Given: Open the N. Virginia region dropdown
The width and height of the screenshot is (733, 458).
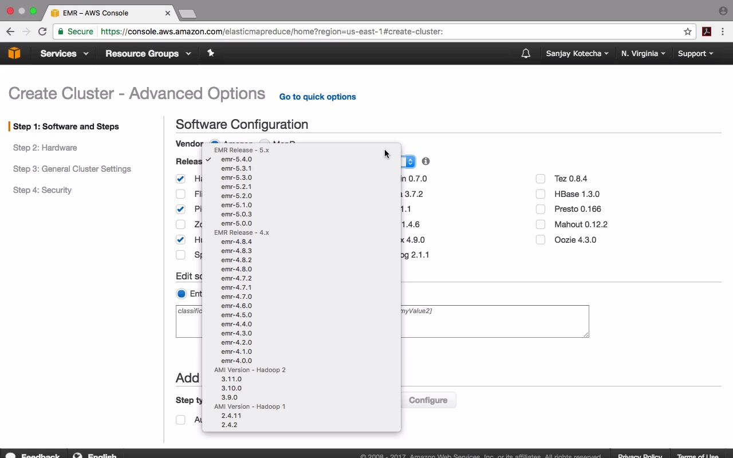Looking at the screenshot, I should click(x=643, y=54).
